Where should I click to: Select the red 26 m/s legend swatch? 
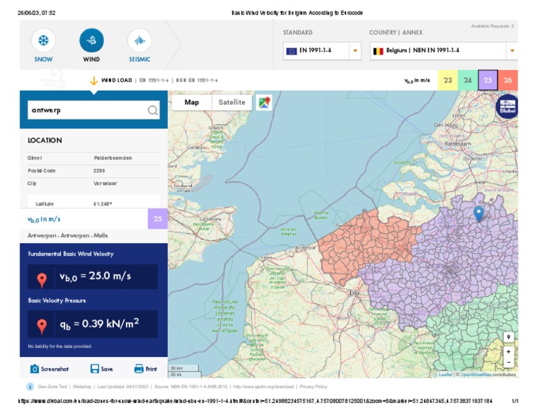click(508, 80)
